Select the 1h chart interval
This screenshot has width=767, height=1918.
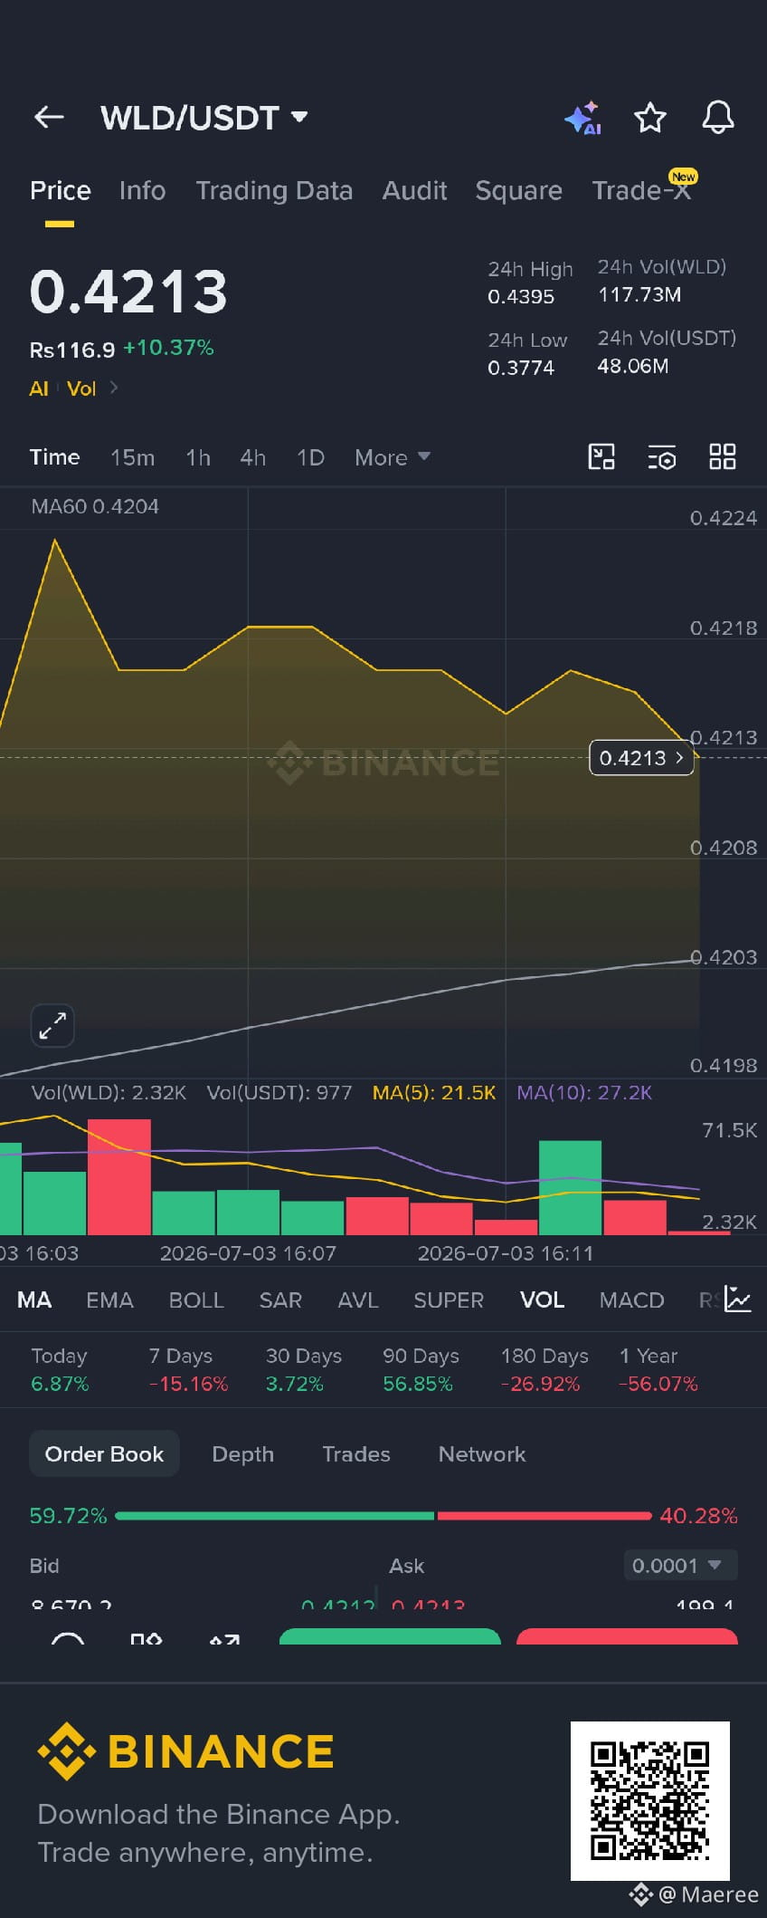click(198, 457)
